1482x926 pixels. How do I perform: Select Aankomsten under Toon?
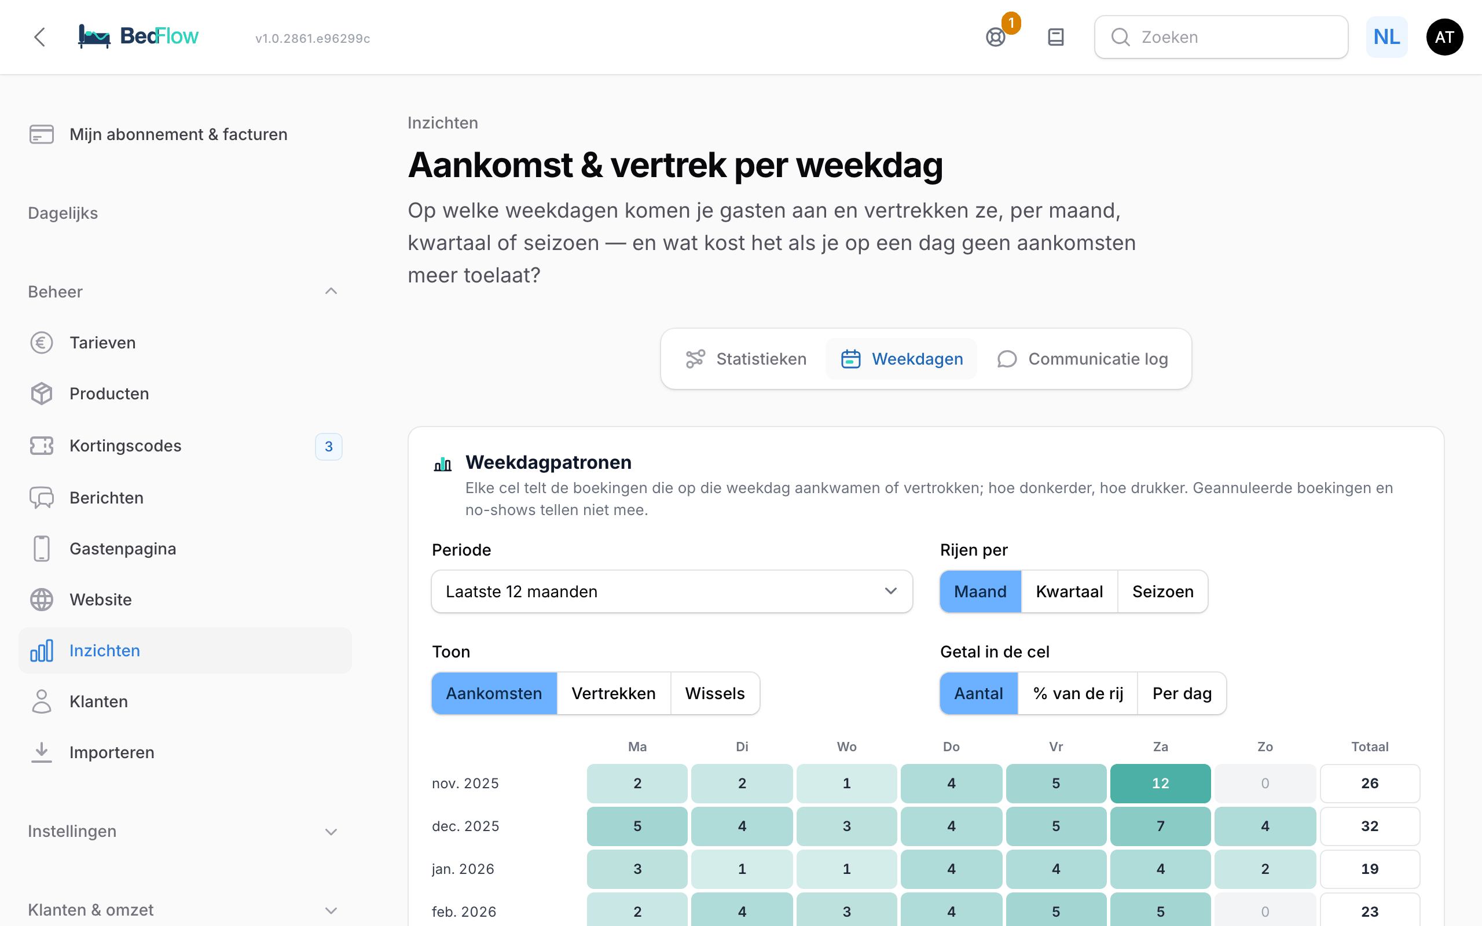tap(494, 693)
